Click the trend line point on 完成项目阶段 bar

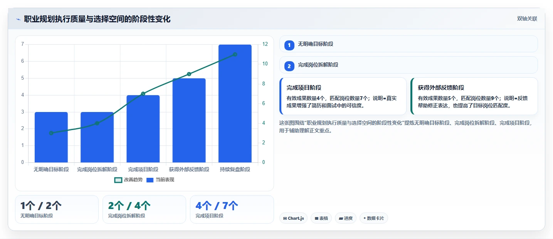(x=143, y=94)
